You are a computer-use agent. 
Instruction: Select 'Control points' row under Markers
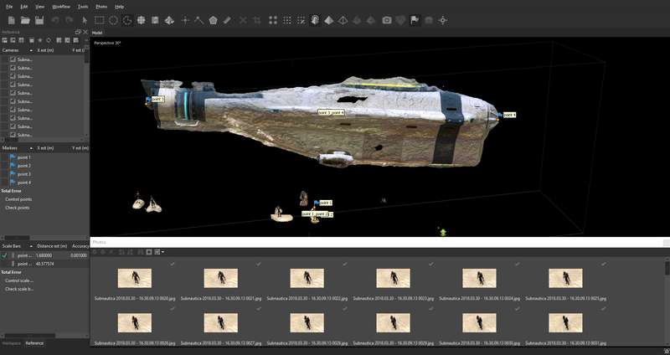pos(18,199)
